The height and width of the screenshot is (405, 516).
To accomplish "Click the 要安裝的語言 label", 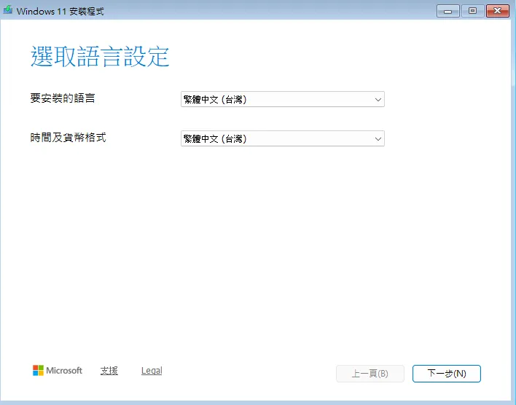I will coord(63,98).
